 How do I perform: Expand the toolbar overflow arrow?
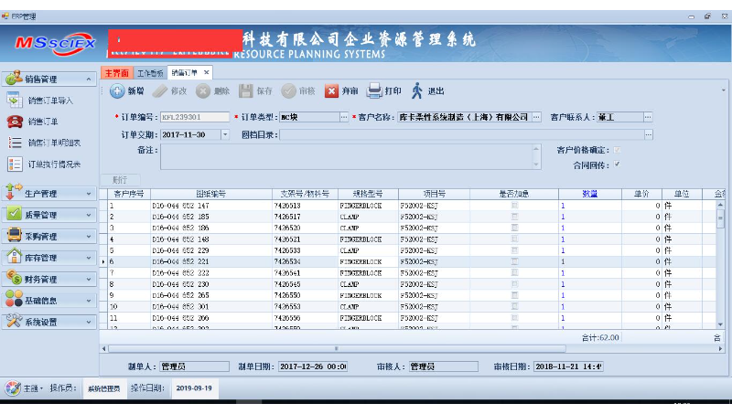click(723, 90)
